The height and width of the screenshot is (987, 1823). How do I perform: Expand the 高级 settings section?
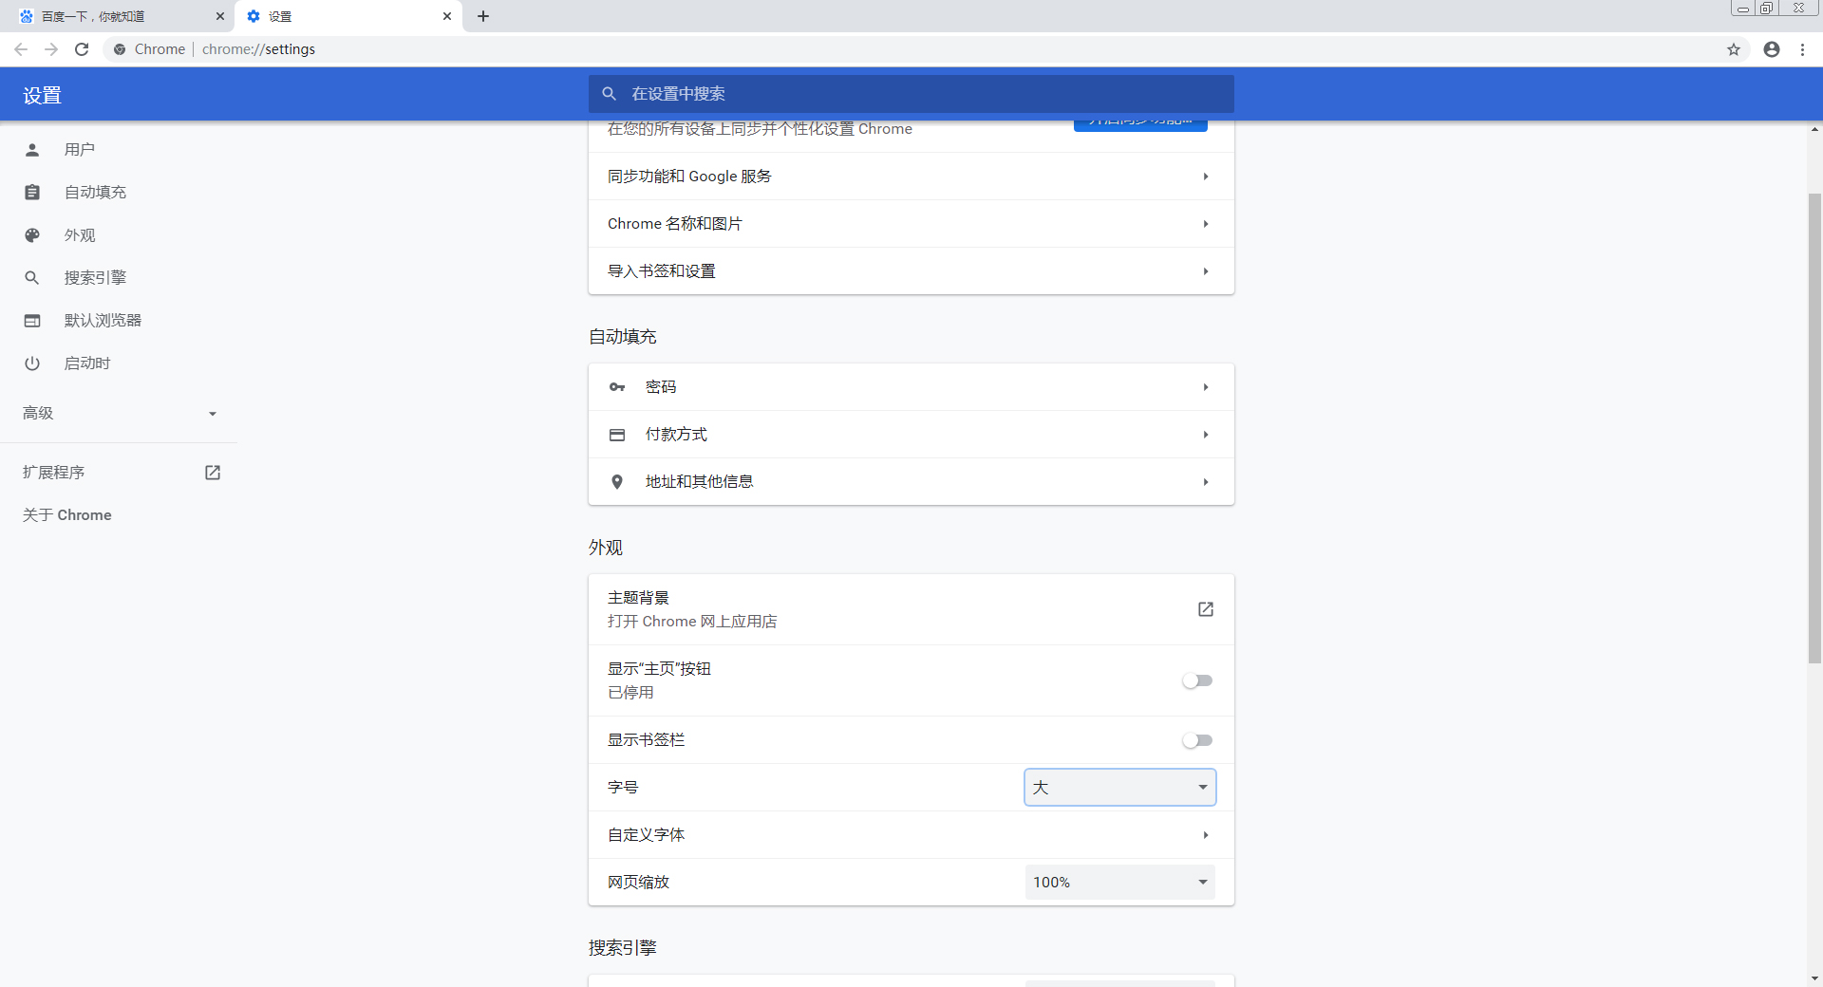[x=118, y=413]
